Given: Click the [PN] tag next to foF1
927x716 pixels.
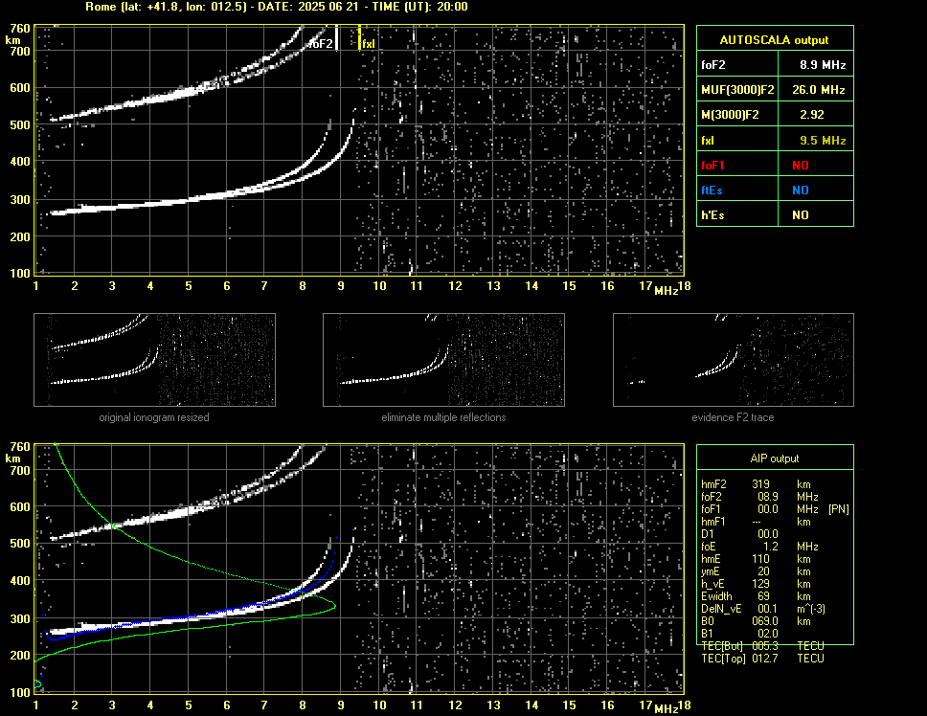Looking at the screenshot, I should point(838,509).
